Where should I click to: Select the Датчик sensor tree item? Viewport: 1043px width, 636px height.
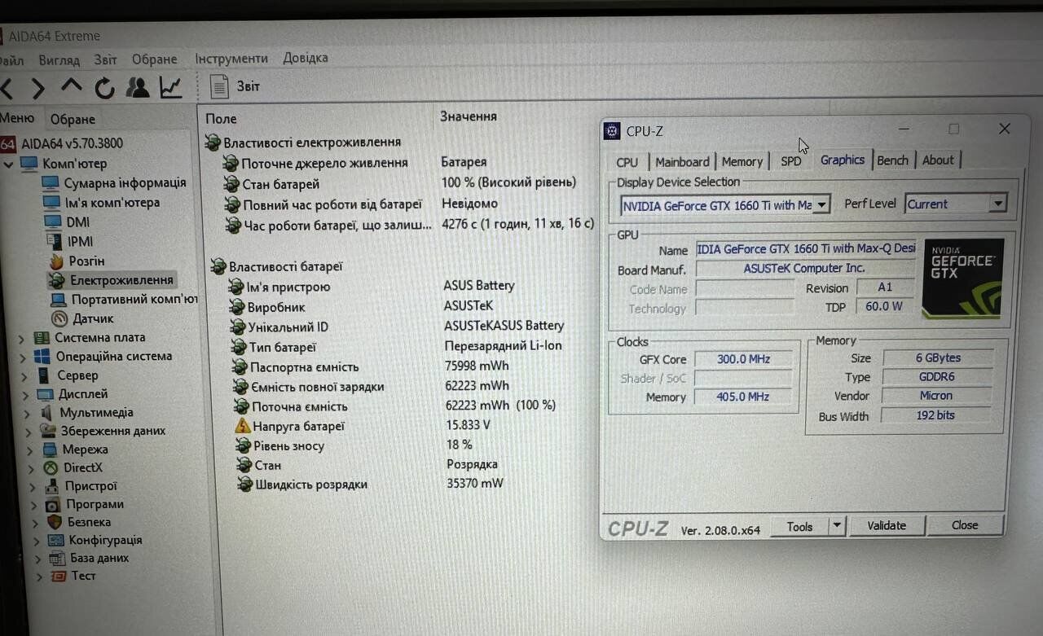[93, 318]
